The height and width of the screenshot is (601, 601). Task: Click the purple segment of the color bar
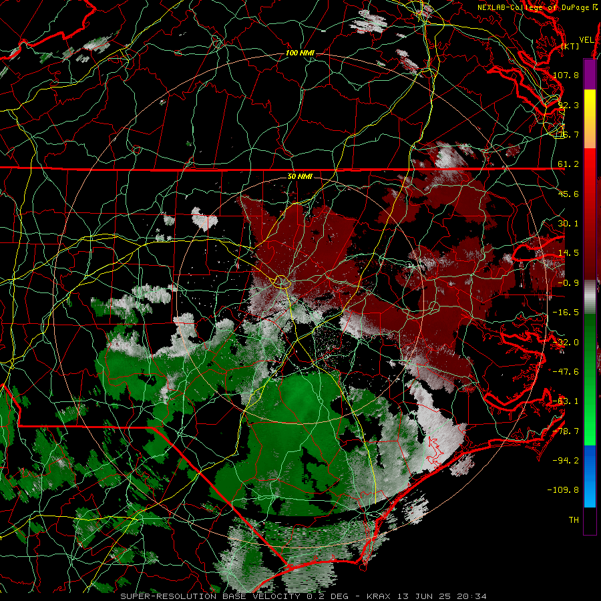point(590,74)
